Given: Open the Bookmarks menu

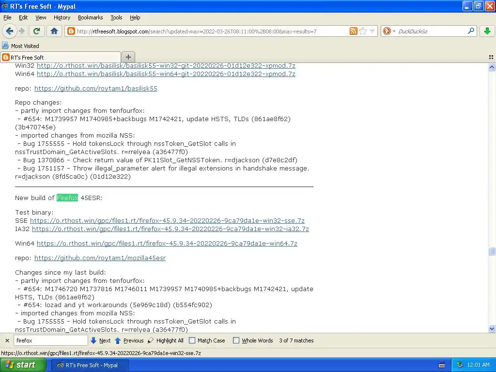Looking at the screenshot, I should pyautogui.click(x=91, y=17).
